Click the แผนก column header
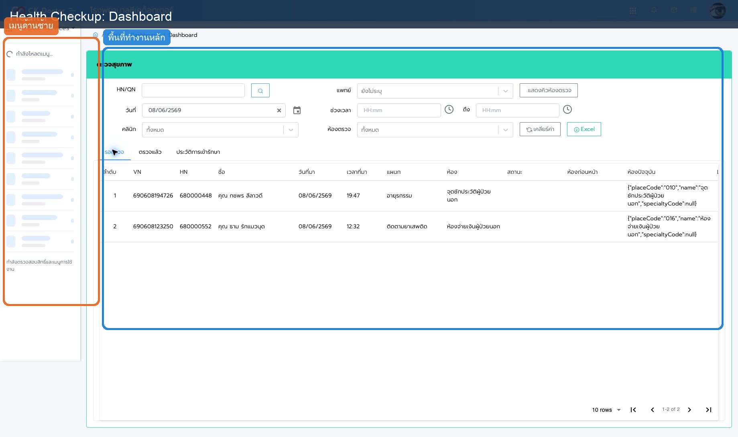Screen dimensions: 738x437 tap(394, 172)
